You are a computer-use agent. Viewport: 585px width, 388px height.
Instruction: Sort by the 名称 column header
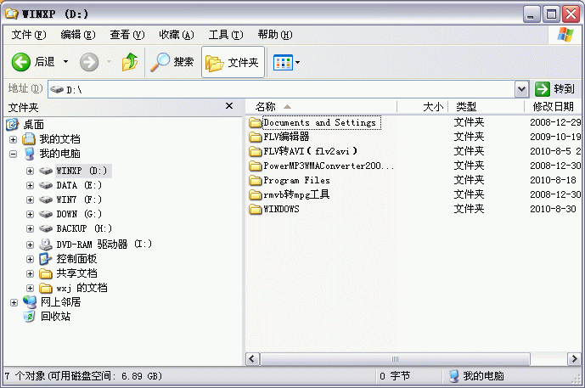click(x=321, y=107)
